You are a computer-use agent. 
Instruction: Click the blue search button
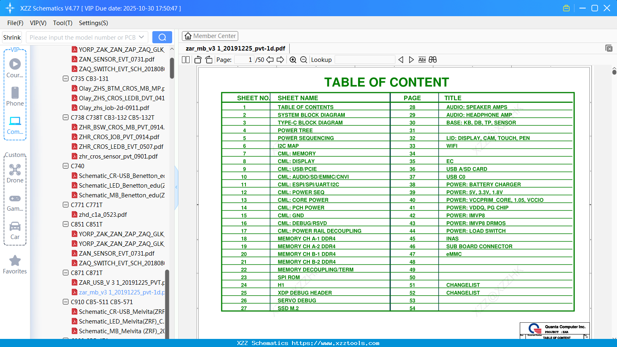(x=162, y=37)
